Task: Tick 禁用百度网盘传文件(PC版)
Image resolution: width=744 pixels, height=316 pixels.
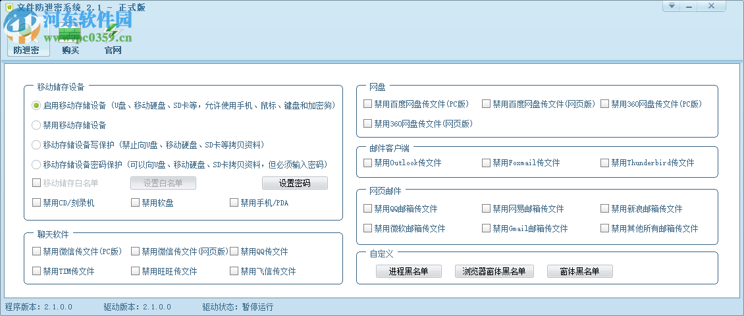Action: click(x=368, y=104)
